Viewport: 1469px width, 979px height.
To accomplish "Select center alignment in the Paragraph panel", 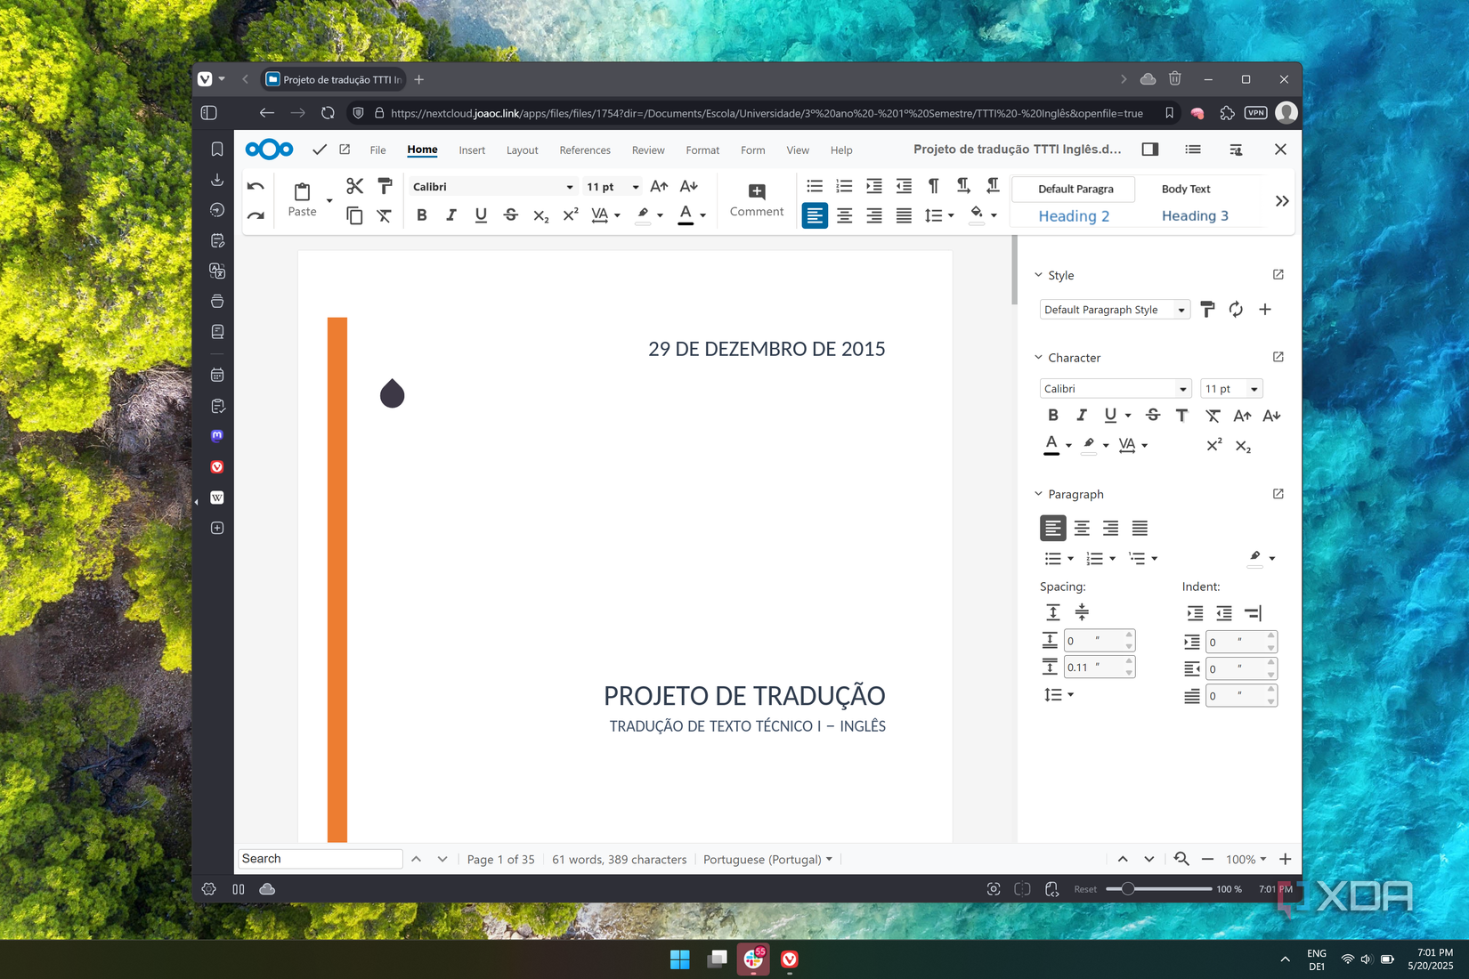I will point(1082,527).
